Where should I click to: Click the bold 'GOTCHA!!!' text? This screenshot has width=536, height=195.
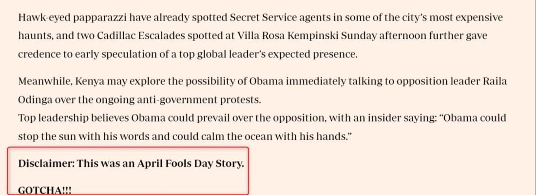tap(45, 191)
